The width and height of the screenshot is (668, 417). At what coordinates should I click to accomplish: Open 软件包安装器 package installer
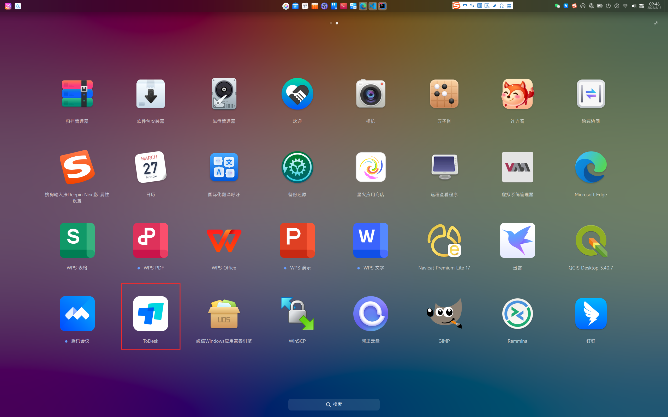pyautogui.click(x=151, y=94)
